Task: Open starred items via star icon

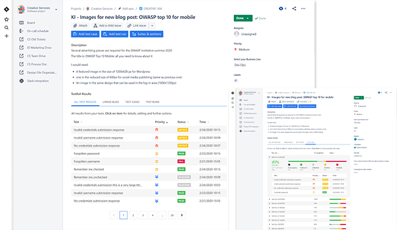Action: (7, 20)
